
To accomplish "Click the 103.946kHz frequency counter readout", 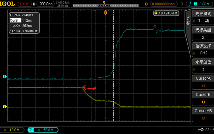I will click(x=166, y=13).
